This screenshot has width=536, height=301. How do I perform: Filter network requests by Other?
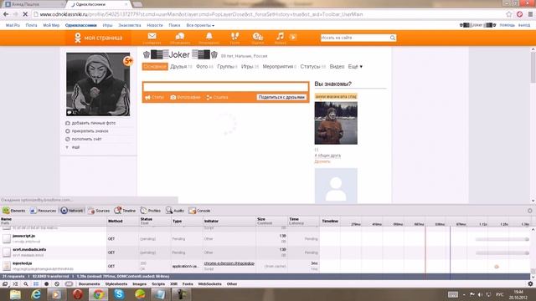point(231,284)
